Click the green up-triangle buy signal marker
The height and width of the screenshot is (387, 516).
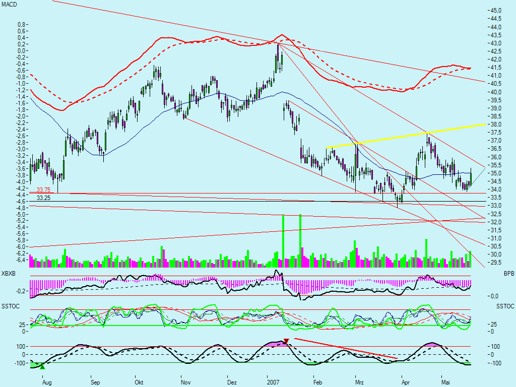42,366
